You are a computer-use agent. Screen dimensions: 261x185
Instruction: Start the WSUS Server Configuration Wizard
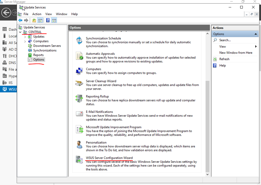point(109,158)
